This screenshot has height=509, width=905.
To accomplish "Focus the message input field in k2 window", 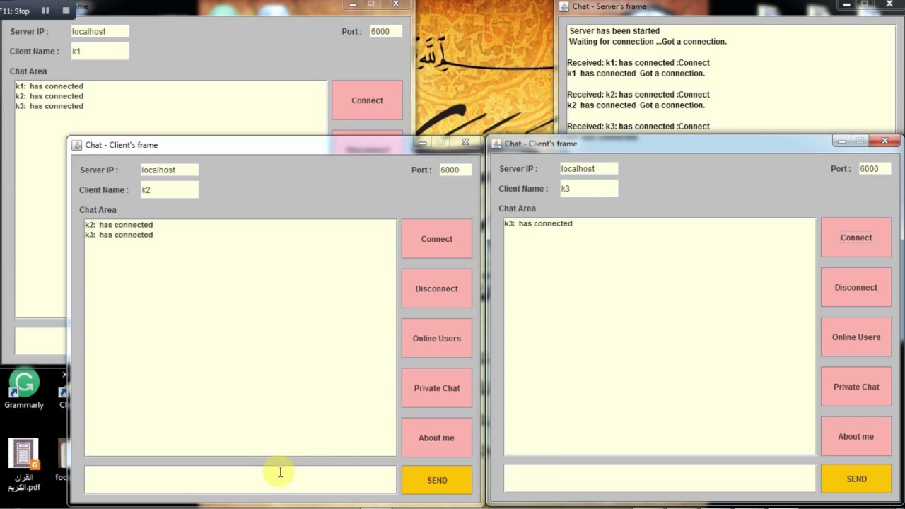I will point(240,479).
